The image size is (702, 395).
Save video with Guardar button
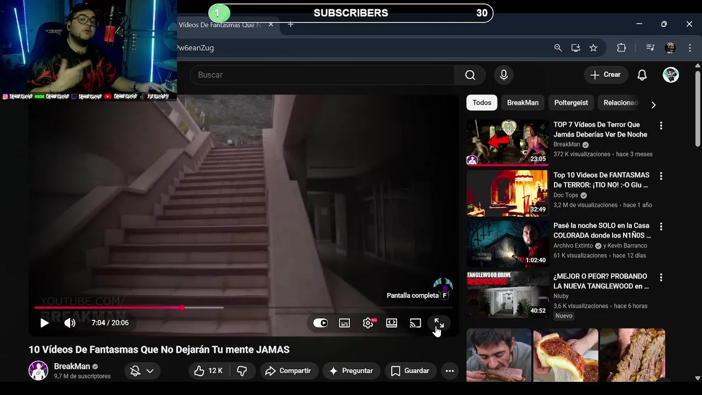pos(410,371)
